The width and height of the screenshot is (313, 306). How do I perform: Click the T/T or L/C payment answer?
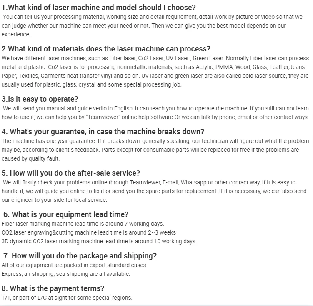pos(67,298)
